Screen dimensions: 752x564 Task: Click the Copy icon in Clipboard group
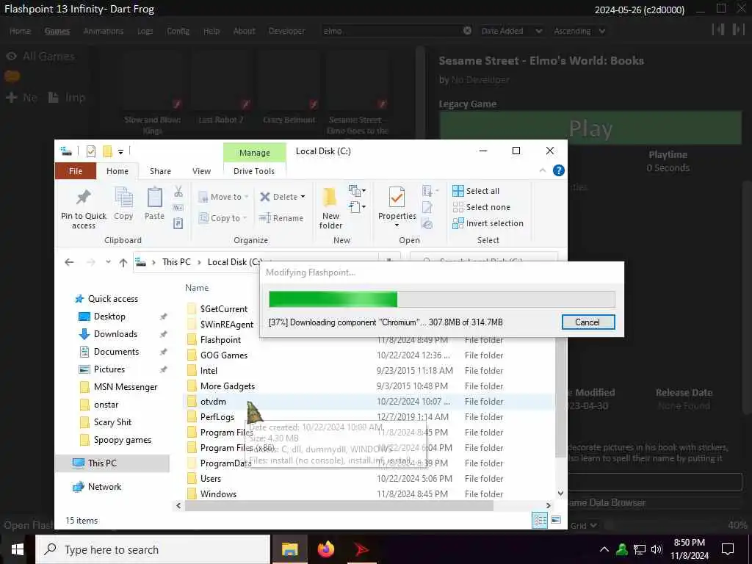click(x=123, y=197)
